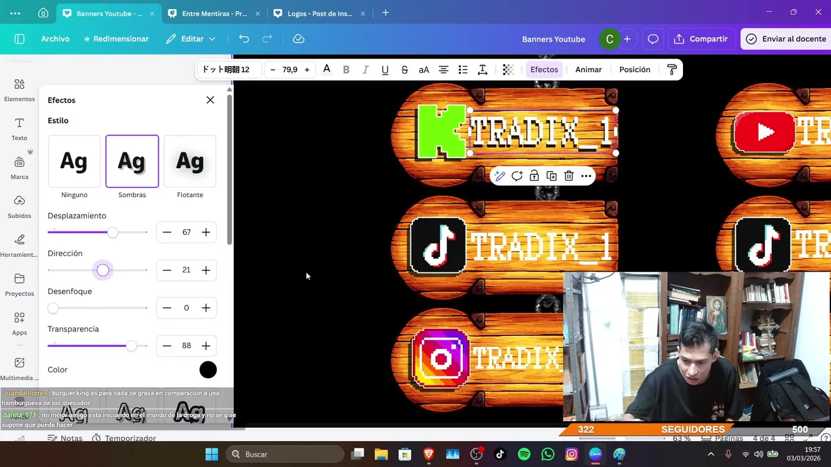Open the transparency checkerboard option
831x467 pixels.
(508, 69)
